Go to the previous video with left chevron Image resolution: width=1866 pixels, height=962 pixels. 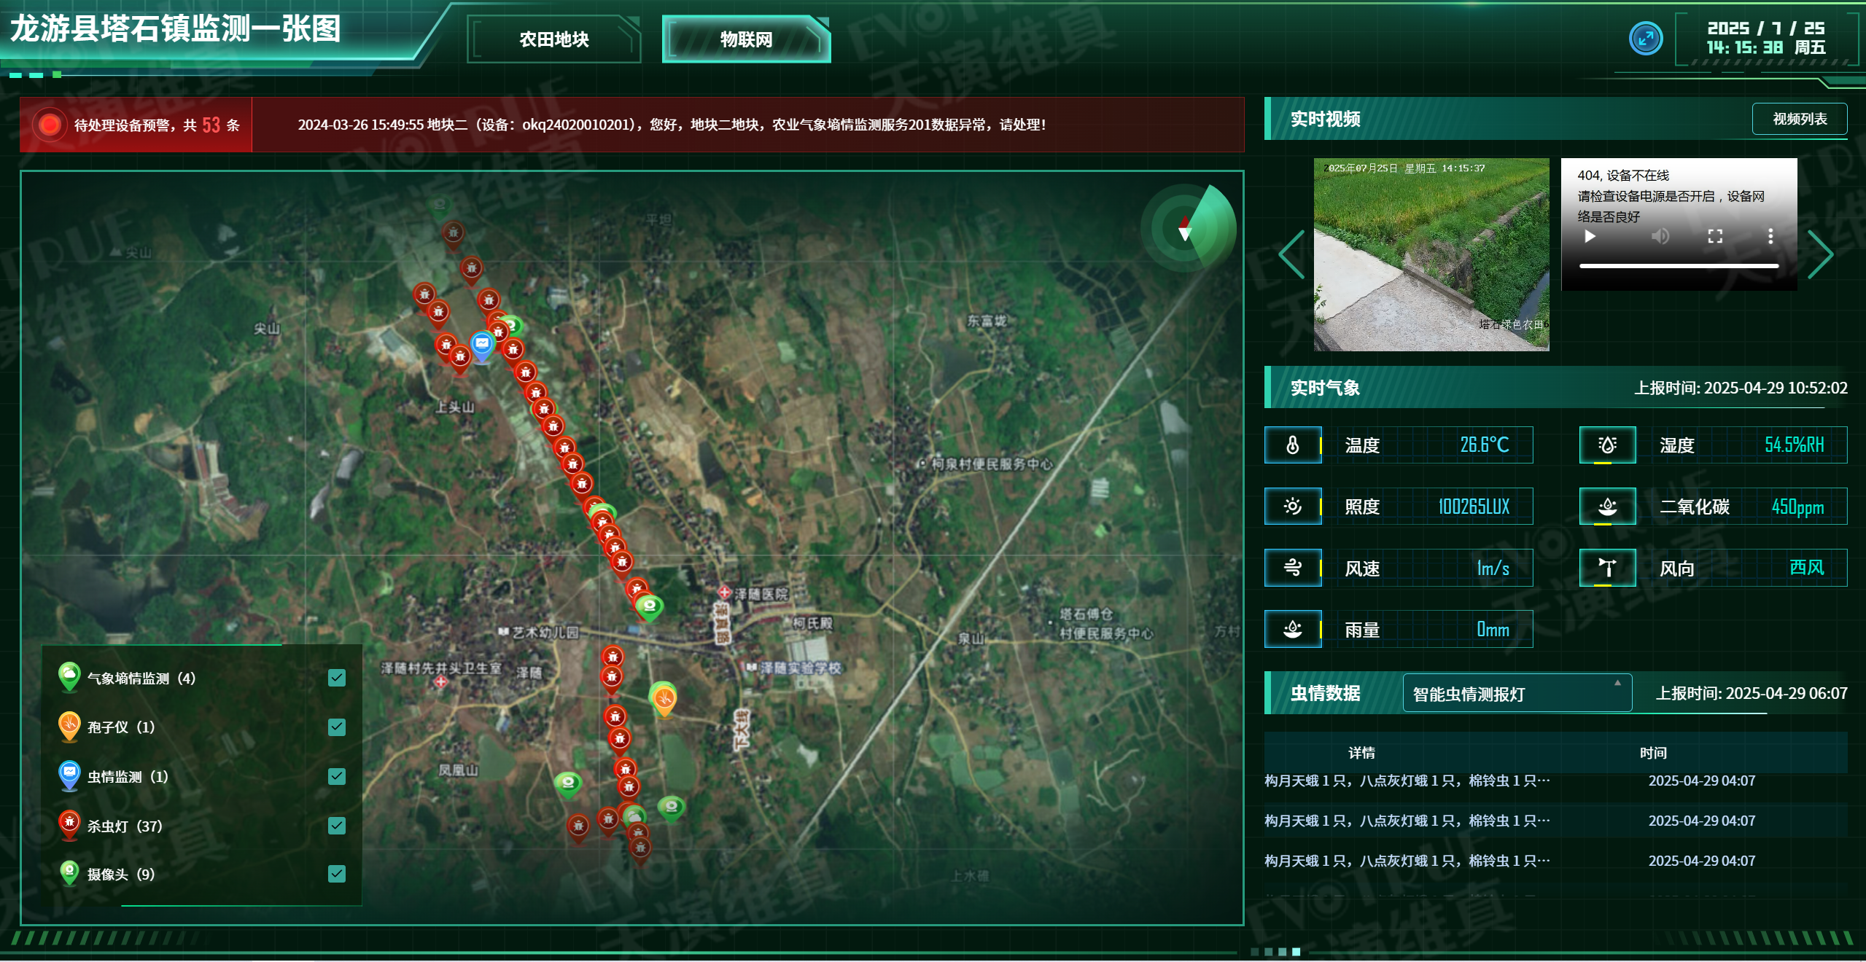click(x=1292, y=254)
